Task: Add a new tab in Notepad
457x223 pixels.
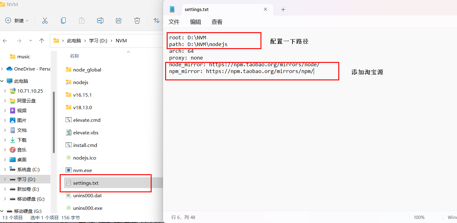Action: [283, 10]
